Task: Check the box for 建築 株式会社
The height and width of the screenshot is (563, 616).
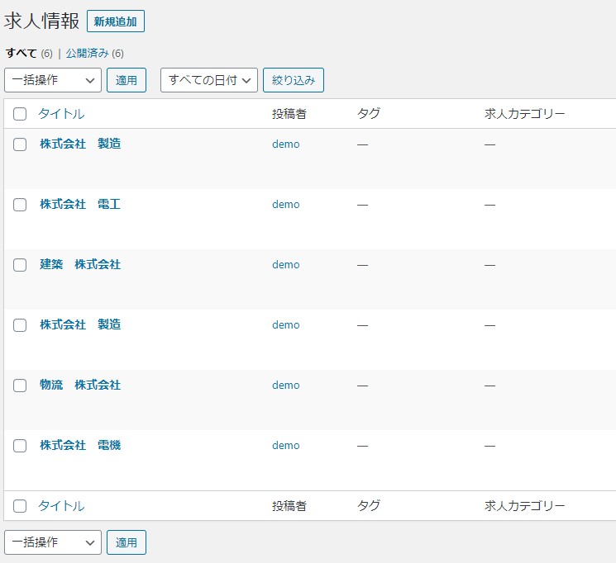Action: click(20, 265)
